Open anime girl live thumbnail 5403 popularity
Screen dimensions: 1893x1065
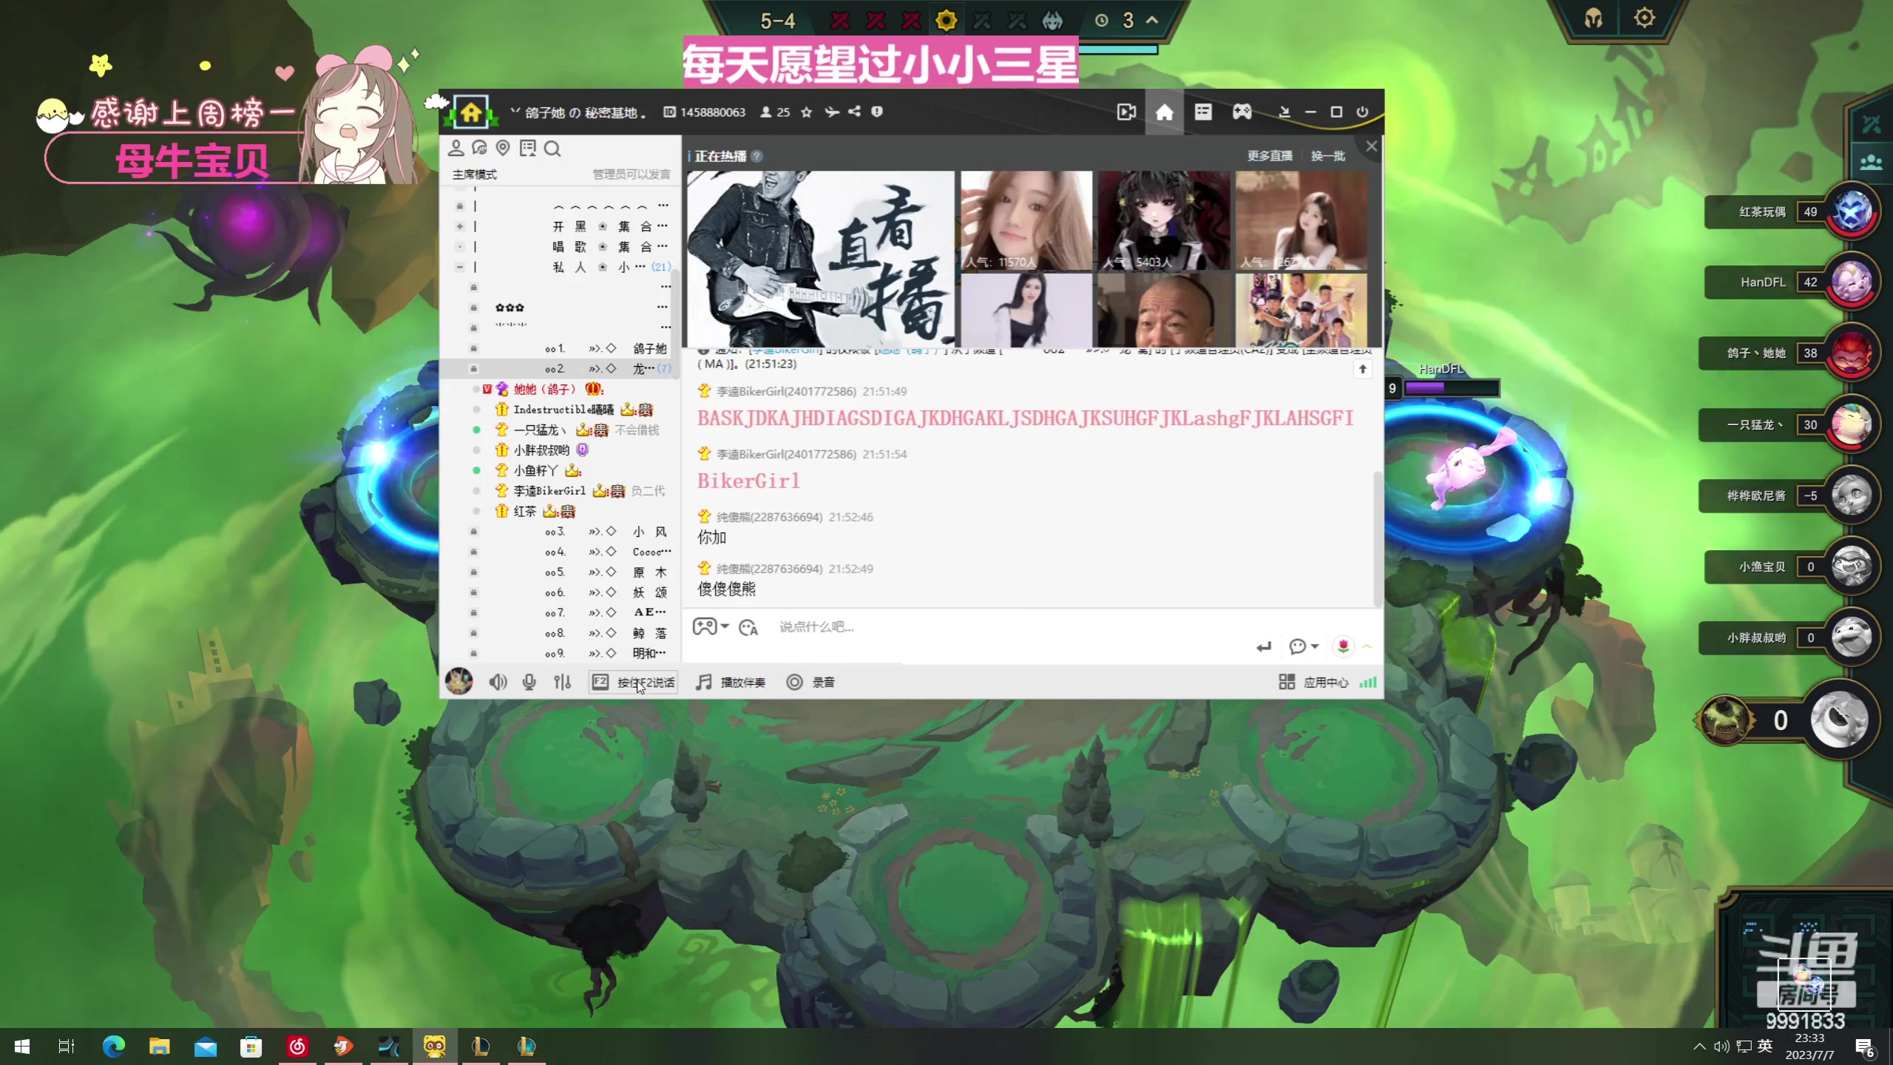click(x=1164, y=220)
